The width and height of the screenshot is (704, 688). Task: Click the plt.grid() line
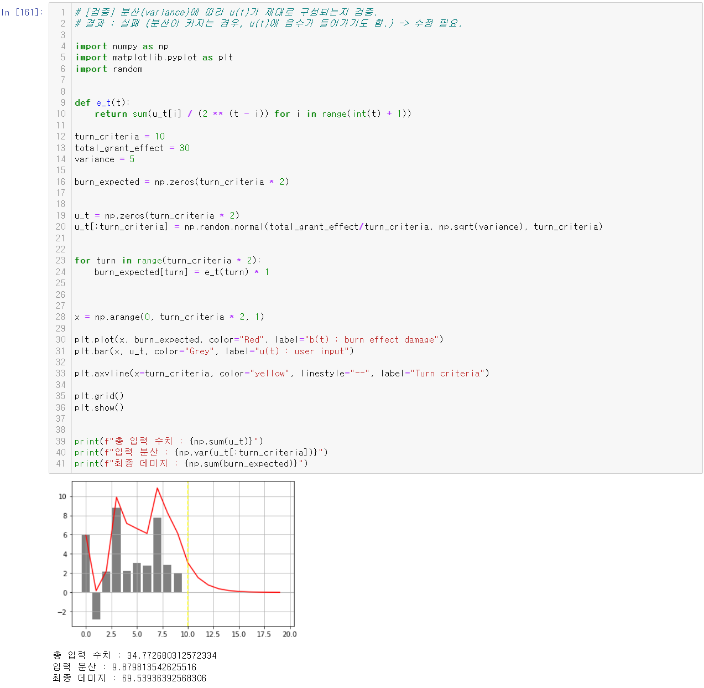click(x=99, y=396)
